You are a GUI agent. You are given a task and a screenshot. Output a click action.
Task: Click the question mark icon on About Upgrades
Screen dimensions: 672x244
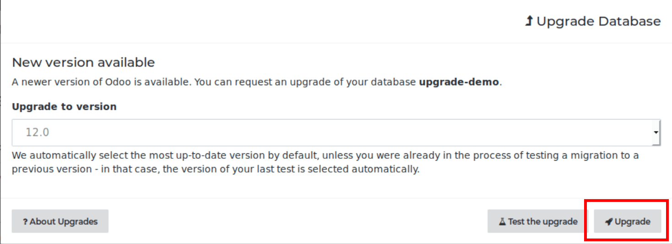[x=25, y=222]
